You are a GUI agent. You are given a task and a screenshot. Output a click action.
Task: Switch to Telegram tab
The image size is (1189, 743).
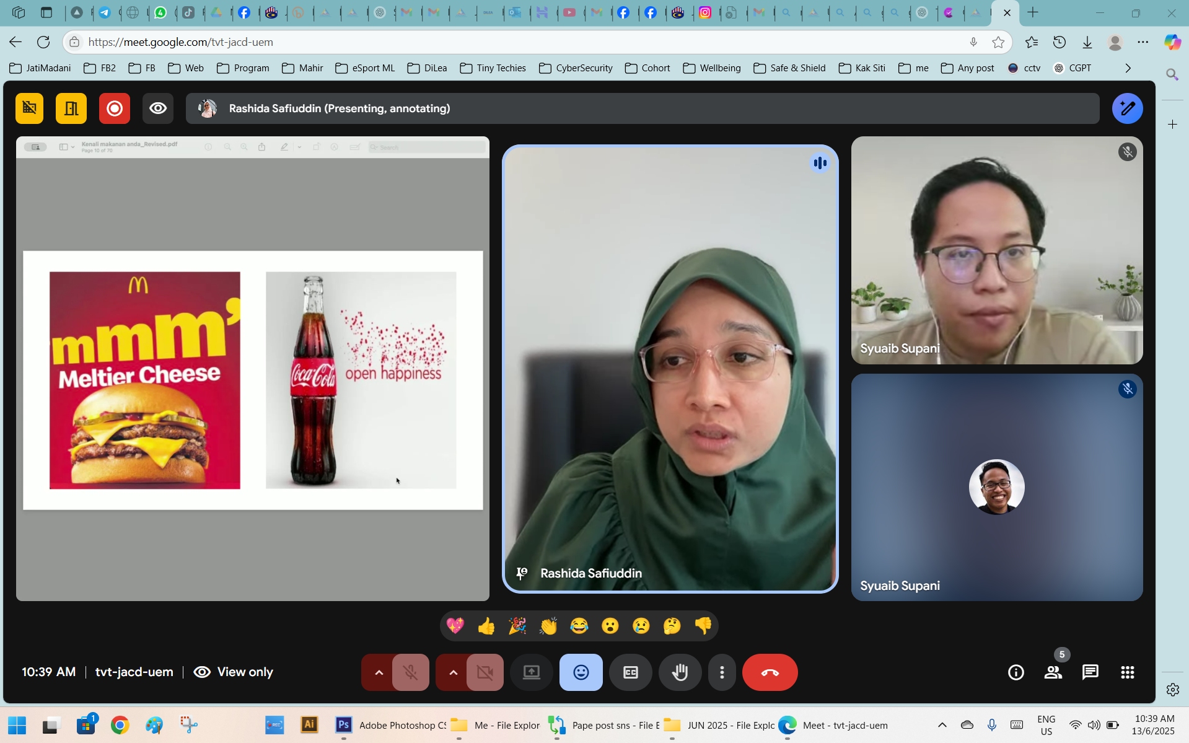(x=105, y=12)
